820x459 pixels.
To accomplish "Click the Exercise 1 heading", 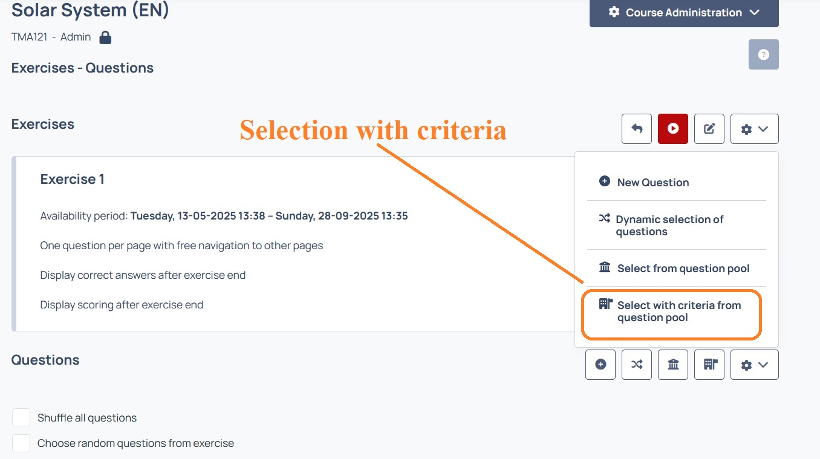I will tap(72, 179).
